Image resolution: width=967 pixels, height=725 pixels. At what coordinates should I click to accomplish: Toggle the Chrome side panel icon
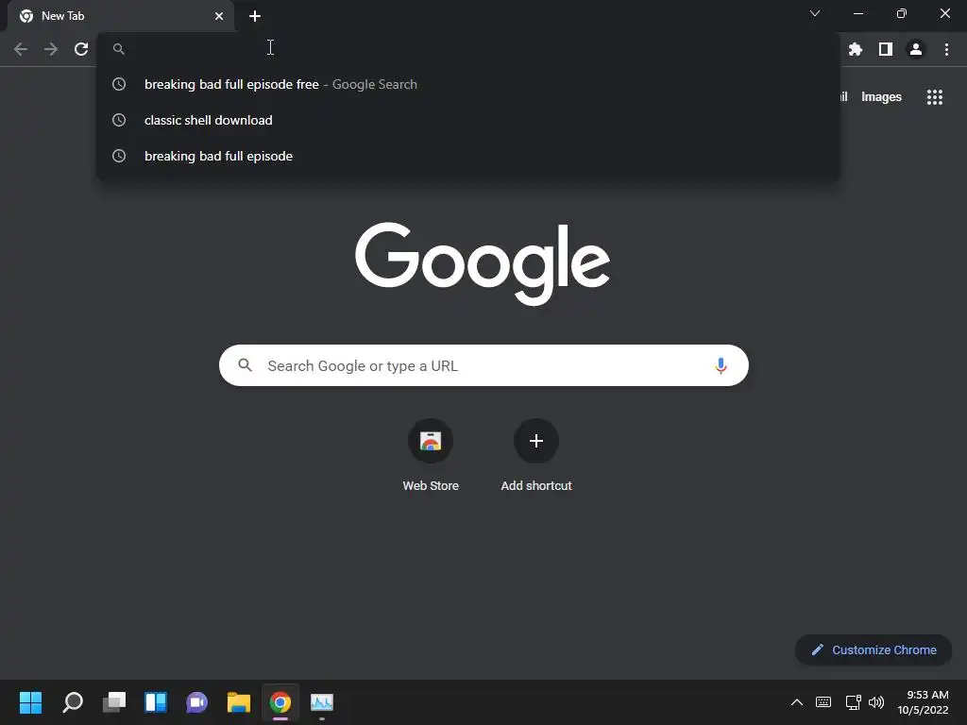pyautogui.click(x=886, y=49)
